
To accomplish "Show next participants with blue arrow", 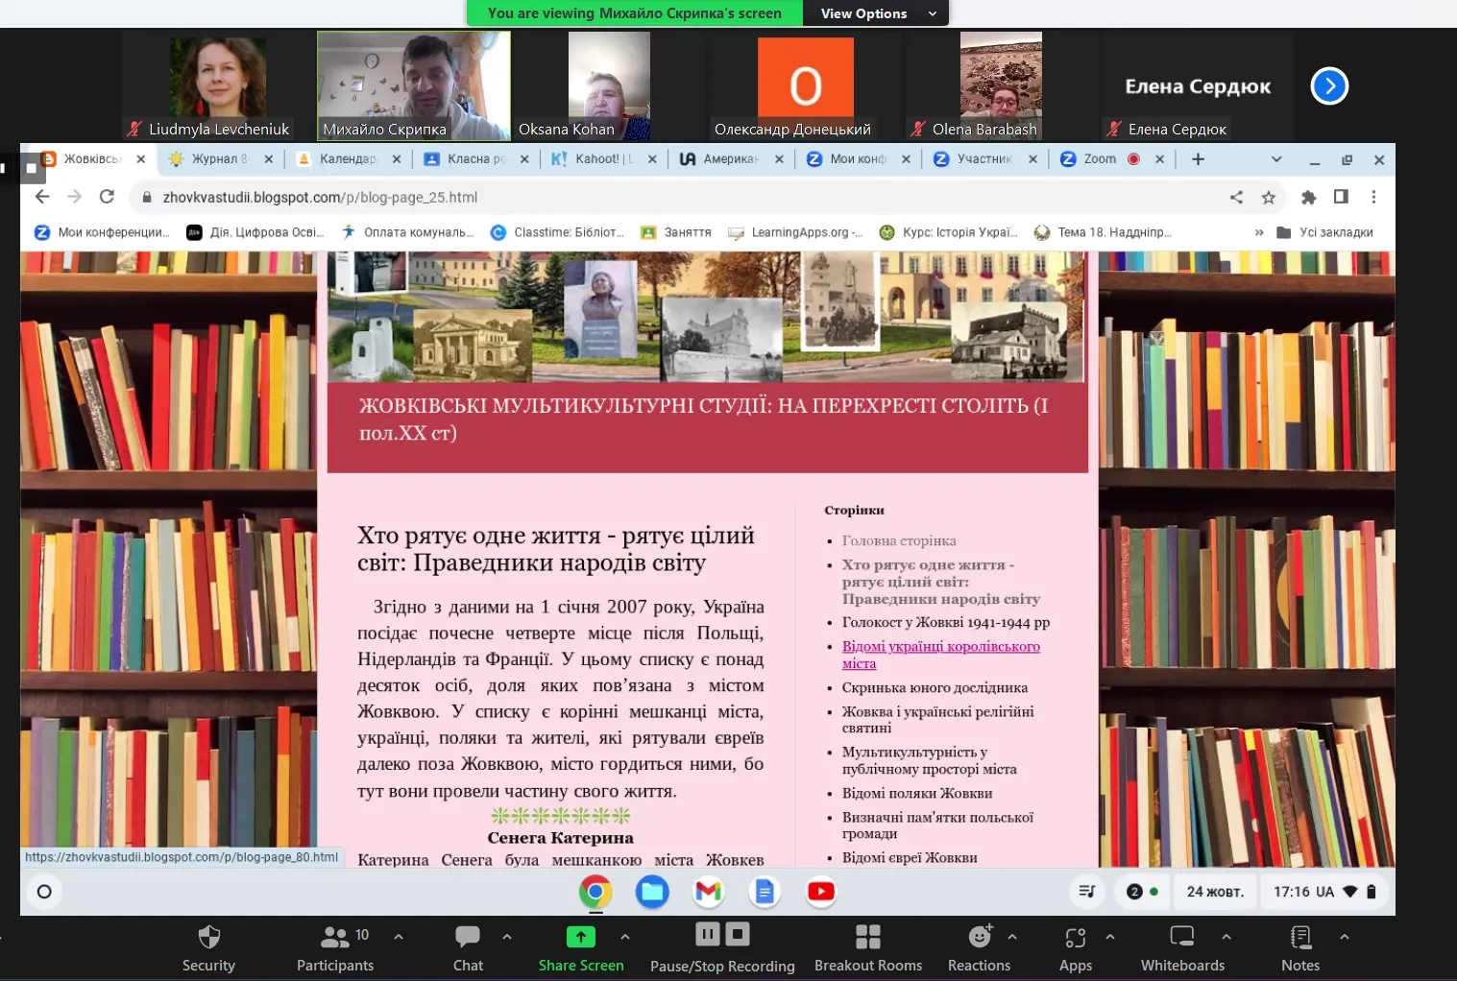I will pyautogui.click(x=1329, y=86).
